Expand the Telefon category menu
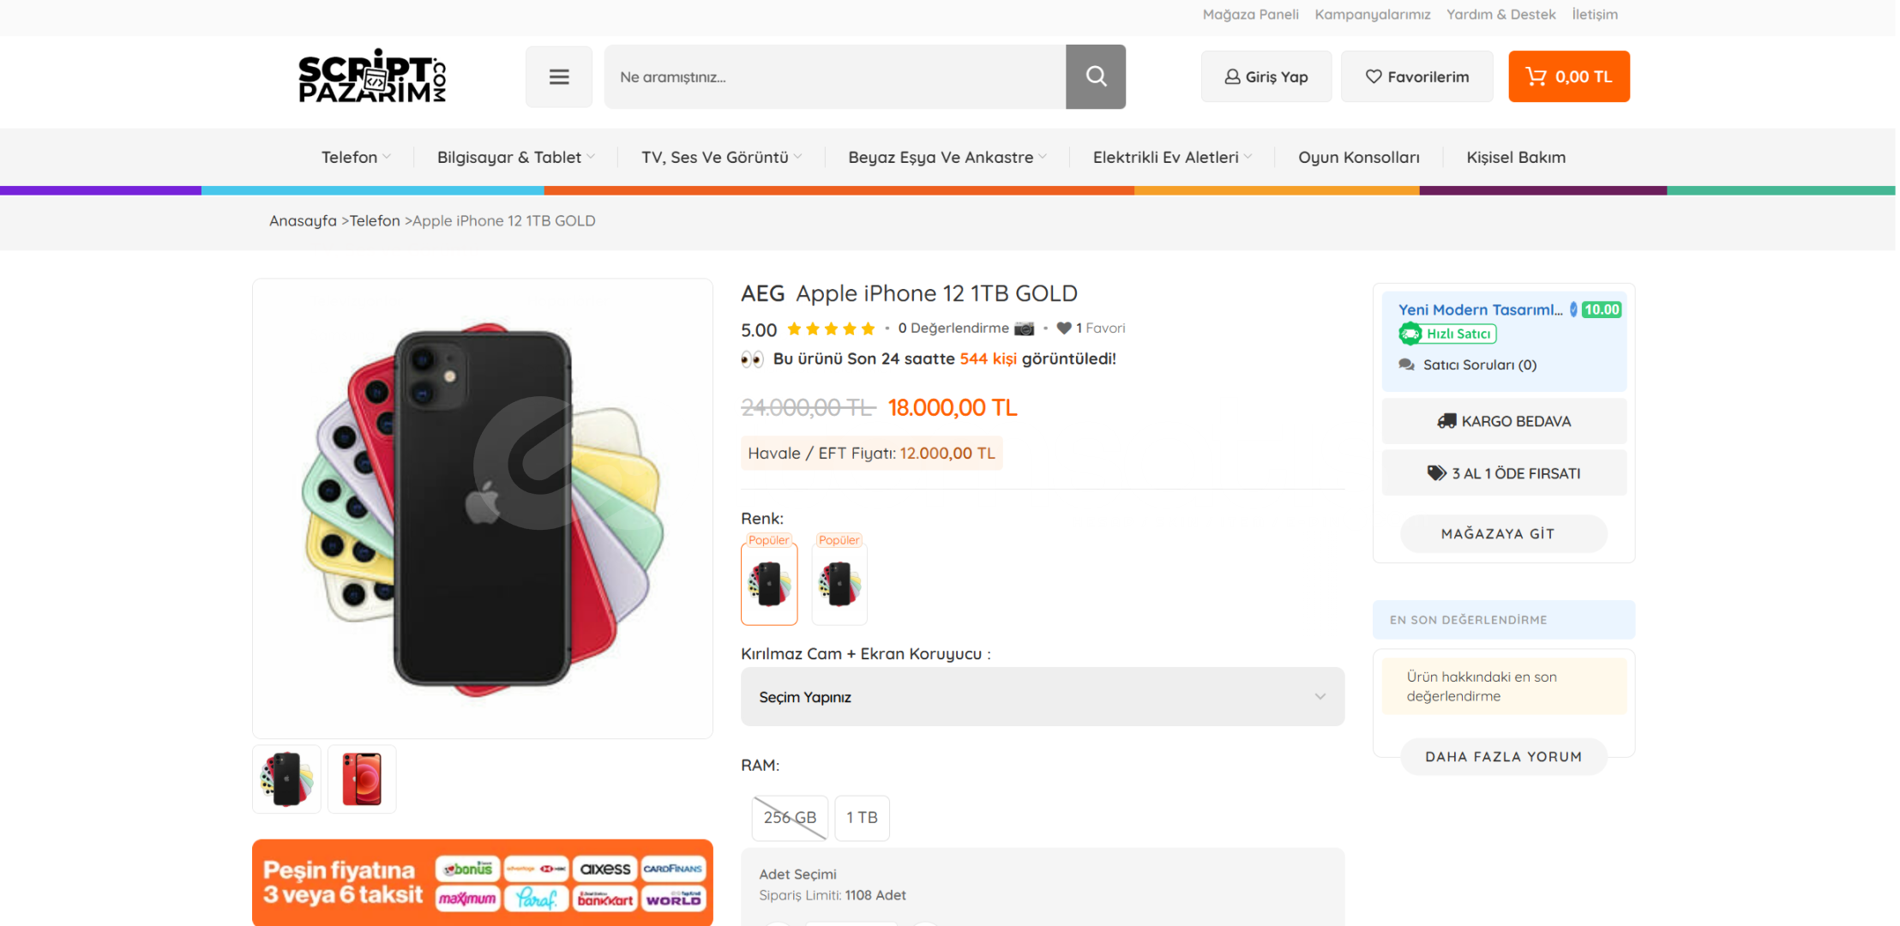1900x926 pixels. pyautogui.click(x=356, y=157)
